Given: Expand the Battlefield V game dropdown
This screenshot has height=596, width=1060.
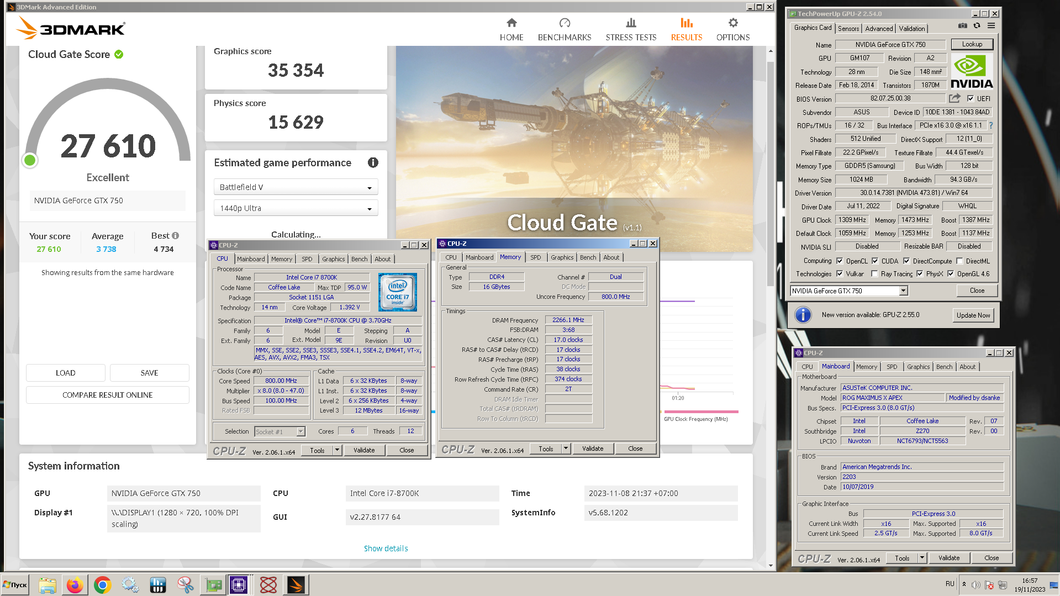Looking at the screenshot, I should tap(296, 187).
